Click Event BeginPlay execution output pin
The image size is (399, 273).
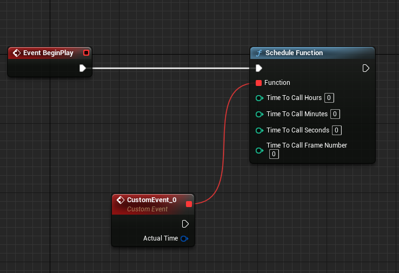(x=82, y=68)
